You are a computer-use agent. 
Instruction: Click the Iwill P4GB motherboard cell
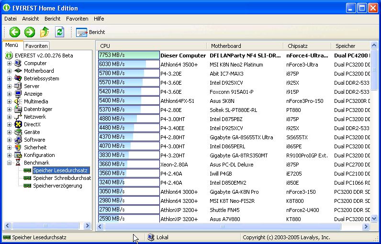point(221,174)
